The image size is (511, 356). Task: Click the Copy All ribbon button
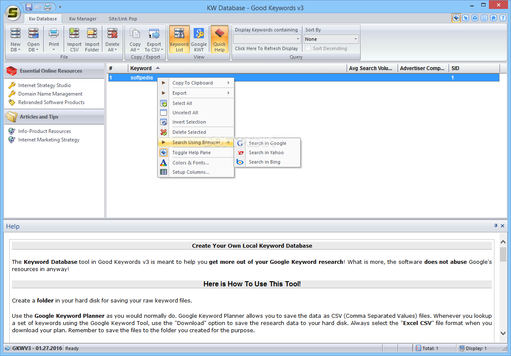click(135, 40)
